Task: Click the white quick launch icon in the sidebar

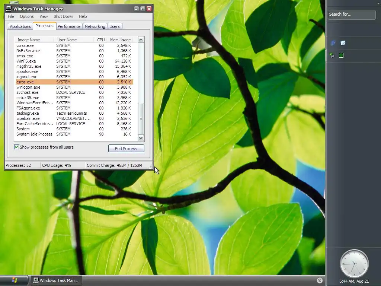Action: [x=343, y=43]
